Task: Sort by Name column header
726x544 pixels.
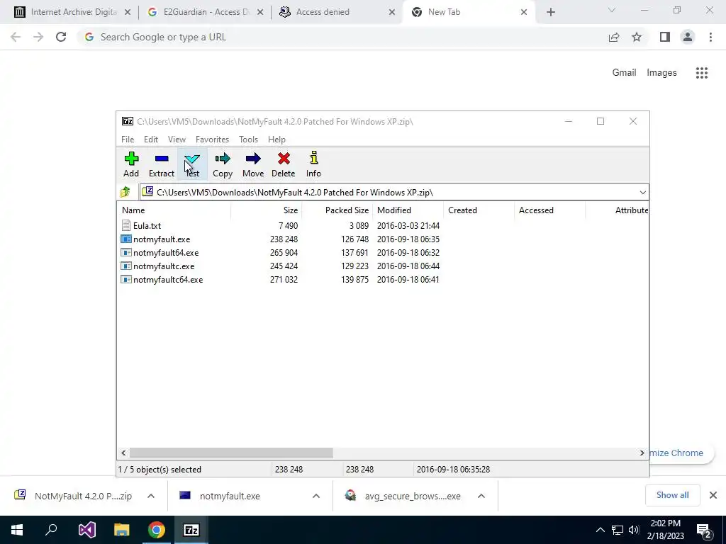Action: coord(174,210)
